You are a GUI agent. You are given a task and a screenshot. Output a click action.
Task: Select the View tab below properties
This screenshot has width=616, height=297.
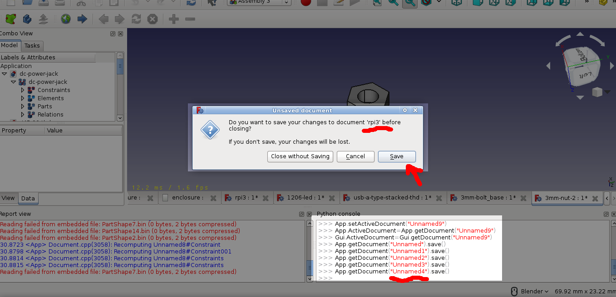8,198
